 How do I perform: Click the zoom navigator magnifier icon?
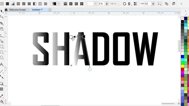(179, 103)
